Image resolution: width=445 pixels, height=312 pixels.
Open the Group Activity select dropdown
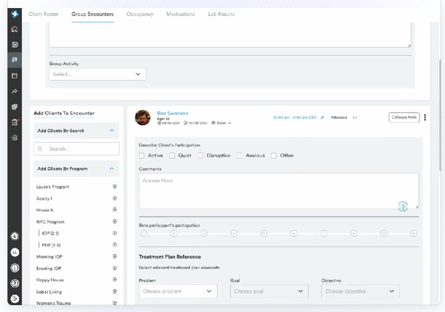[x=98, y=74]
